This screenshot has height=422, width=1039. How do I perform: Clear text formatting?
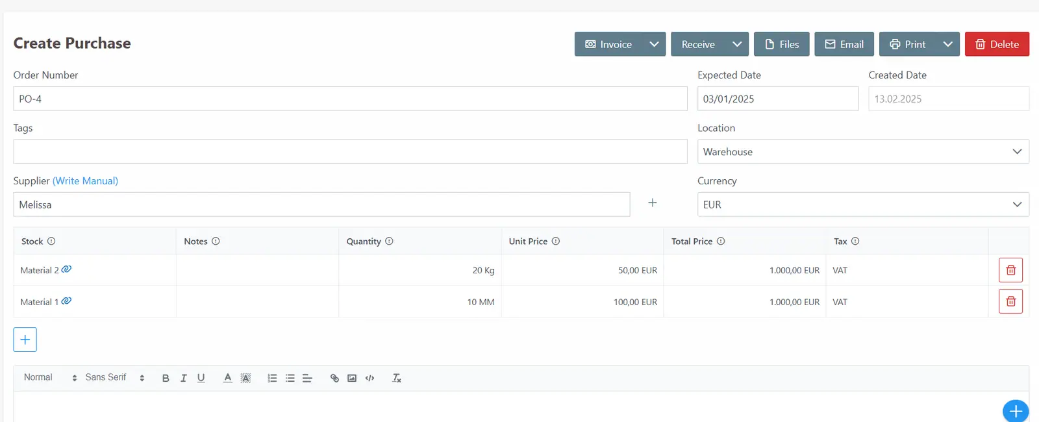click(397, 378)
